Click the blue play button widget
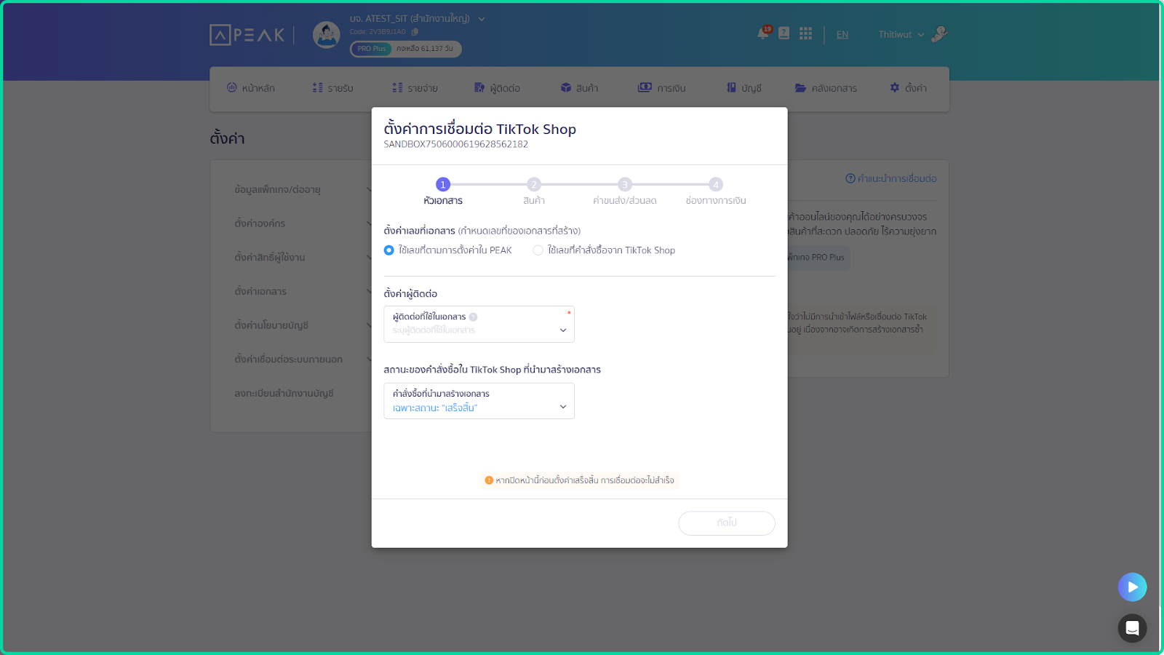The image size is (1164, 655). point(1132,587)
